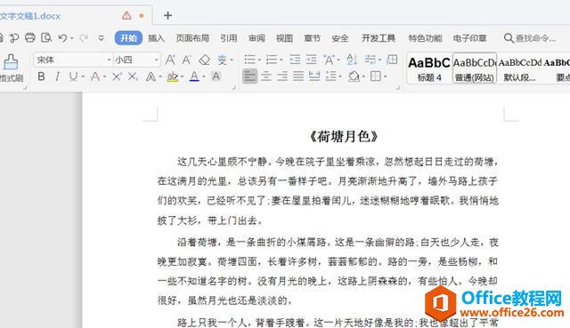
Task: Click the 《荷塘月色》 title in document
Action: 344,137
